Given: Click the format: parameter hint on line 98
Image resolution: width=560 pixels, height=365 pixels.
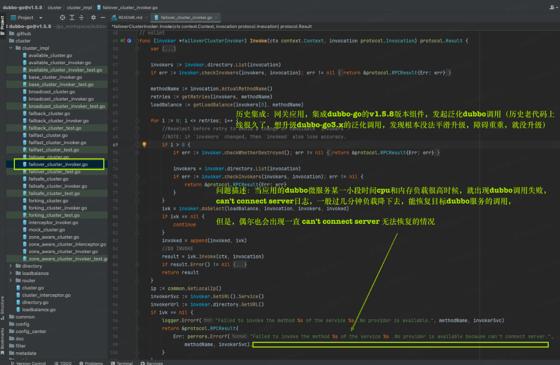Looking at the screenshot, I should pyautogui.click(x=239, y=337).
